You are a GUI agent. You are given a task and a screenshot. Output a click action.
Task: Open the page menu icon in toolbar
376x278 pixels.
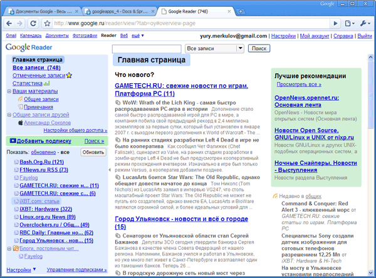[350, 23]
